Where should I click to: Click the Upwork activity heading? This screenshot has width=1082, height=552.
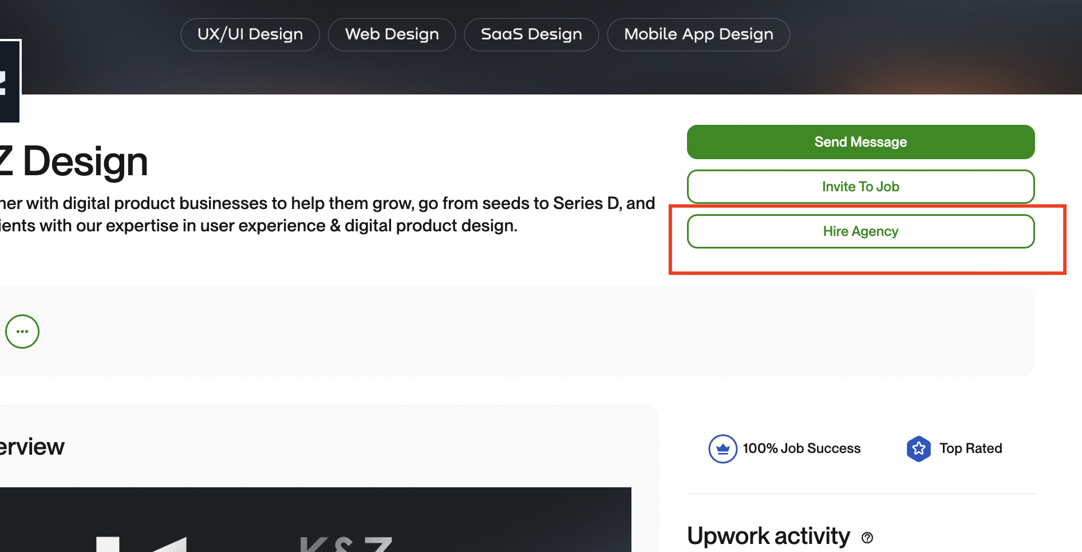(x=768, y=536)
